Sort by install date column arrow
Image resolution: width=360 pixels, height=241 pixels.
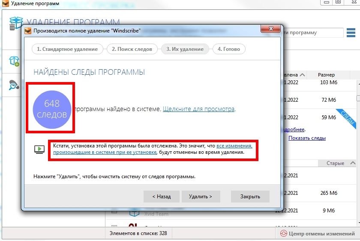[x=303, y=74]
